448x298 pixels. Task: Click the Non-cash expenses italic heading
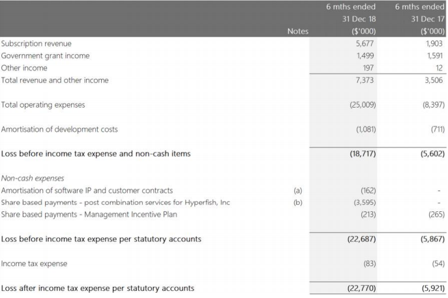point(33,178)
